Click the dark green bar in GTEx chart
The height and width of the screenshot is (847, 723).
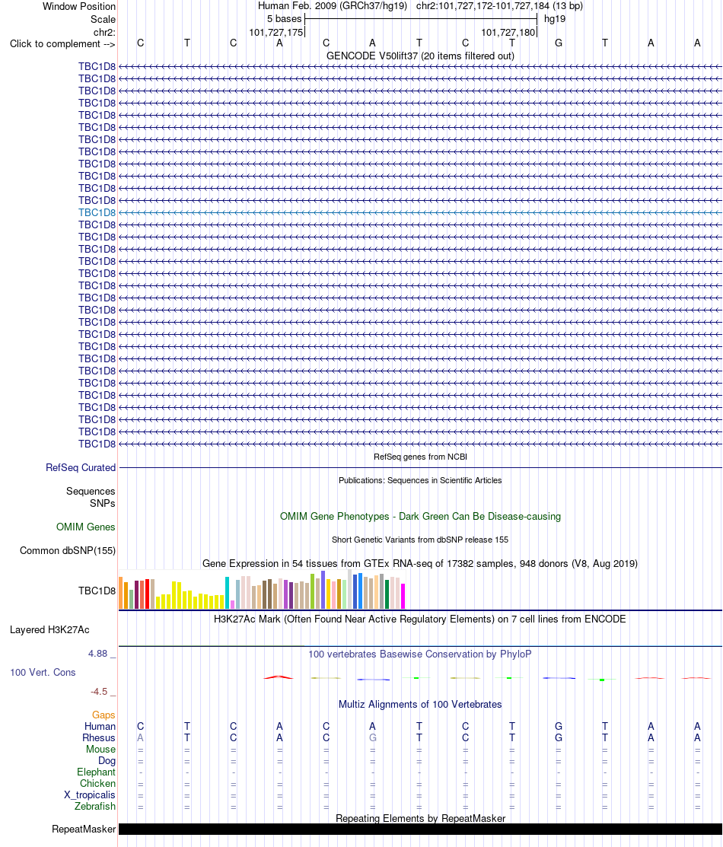pyautogui.click(x=387, y=594)
